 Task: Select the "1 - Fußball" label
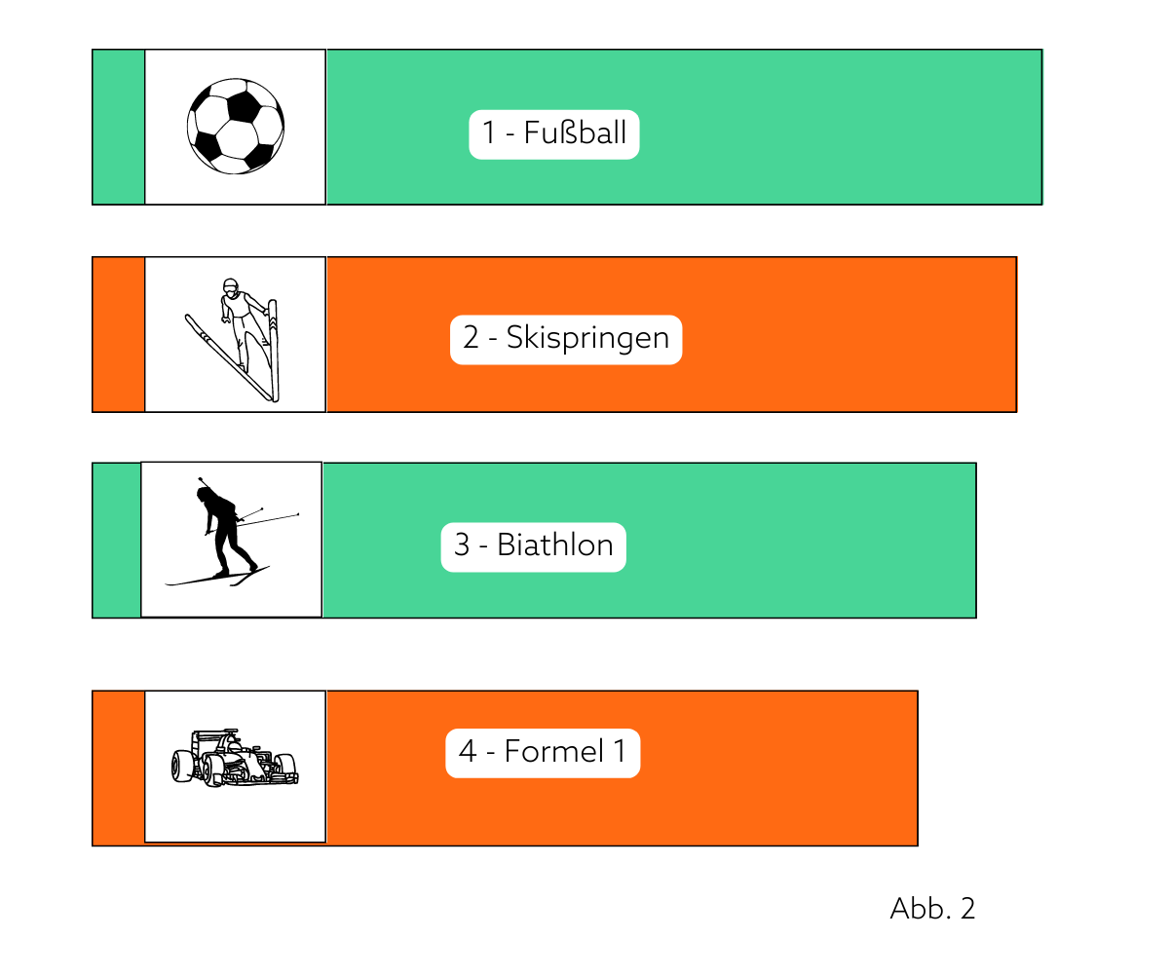[554, 133]
